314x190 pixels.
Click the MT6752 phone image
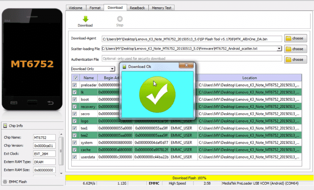[x=32, y=59]
